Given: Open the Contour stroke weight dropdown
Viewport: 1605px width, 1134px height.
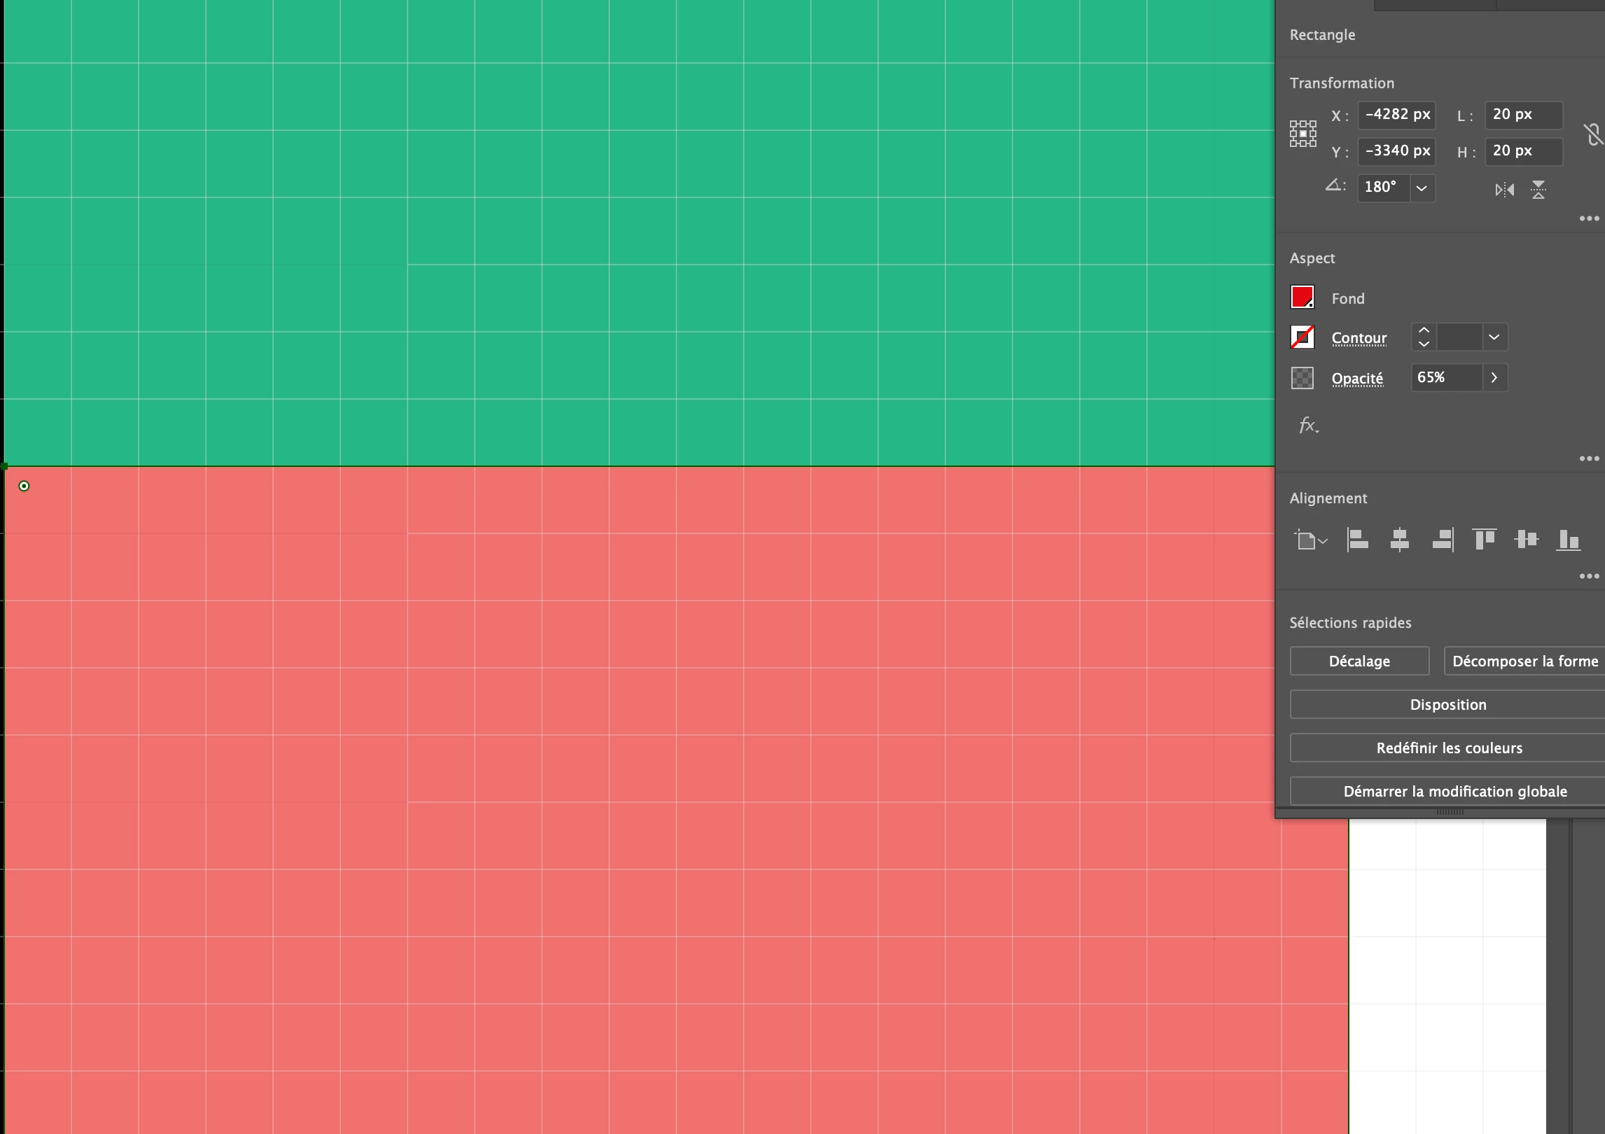Looking at the screenshot, I should click(x=1494, y=337).
